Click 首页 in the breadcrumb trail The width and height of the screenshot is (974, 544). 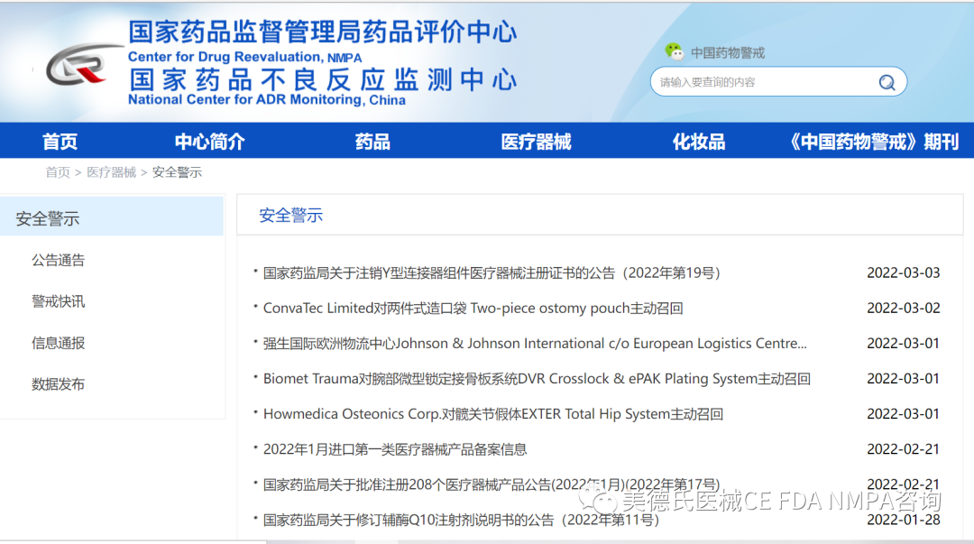(58, 172)
